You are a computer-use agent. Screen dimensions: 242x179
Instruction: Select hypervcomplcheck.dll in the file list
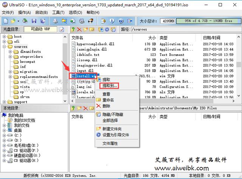point(96,44)
